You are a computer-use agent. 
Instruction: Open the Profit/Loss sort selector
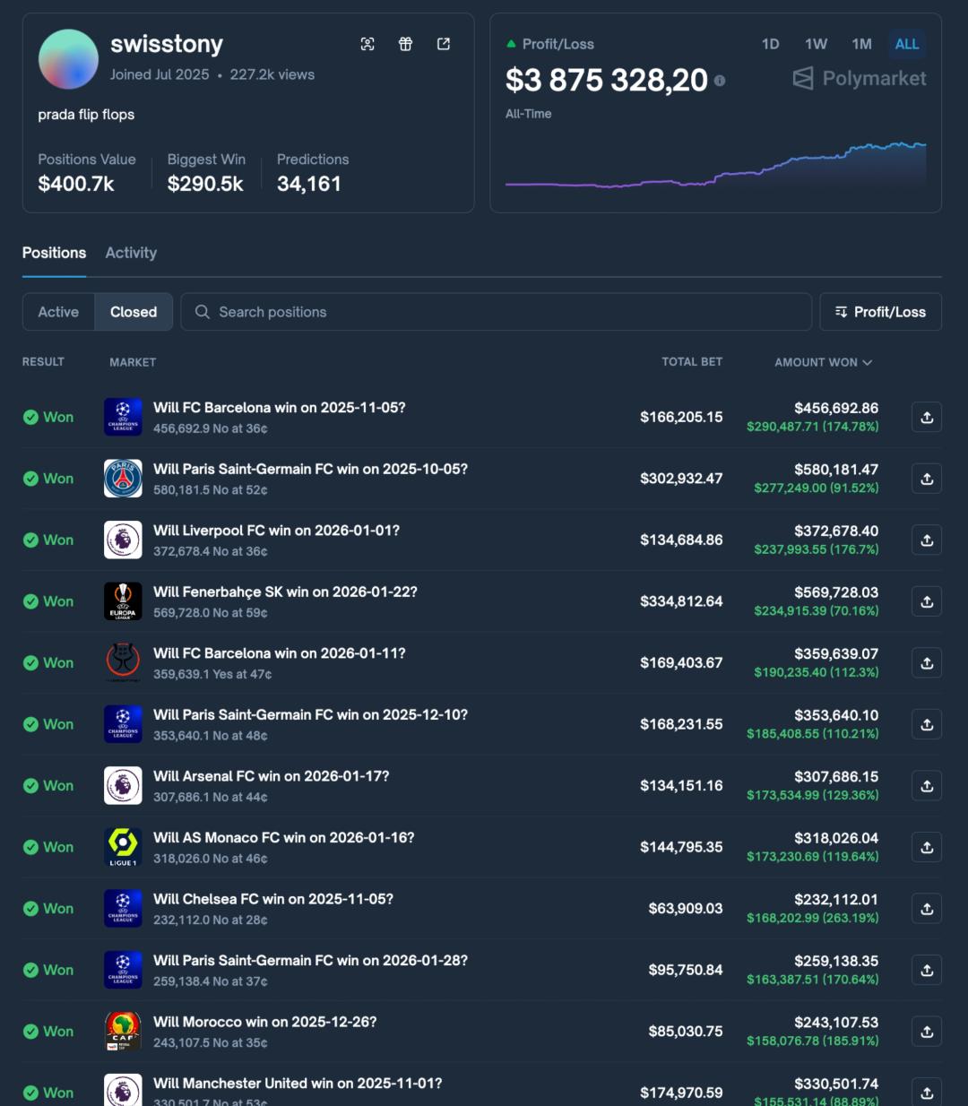[879, 312]
